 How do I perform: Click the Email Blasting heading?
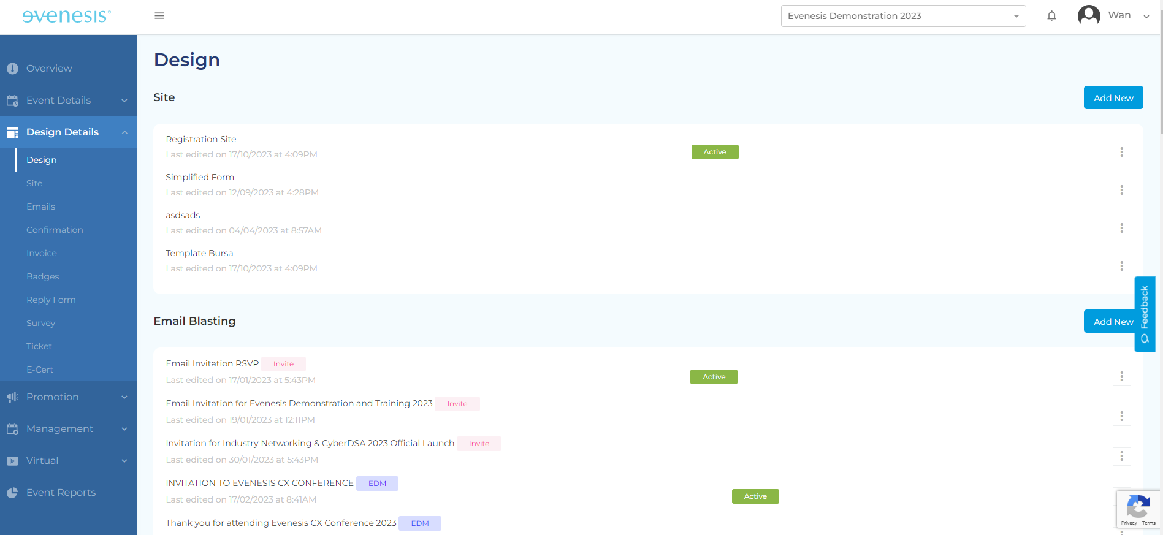(x=194, y=321)
